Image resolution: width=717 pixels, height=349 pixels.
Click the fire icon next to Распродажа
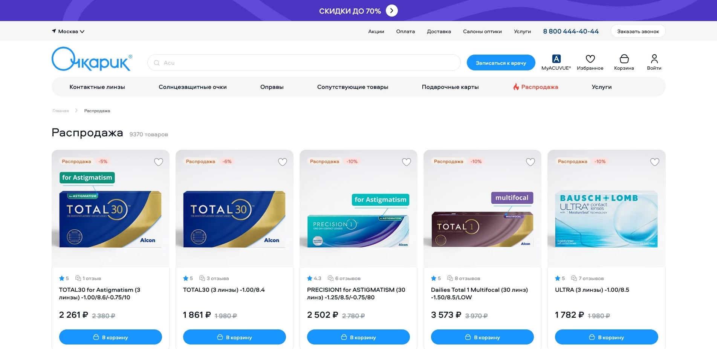pos(516,87)
